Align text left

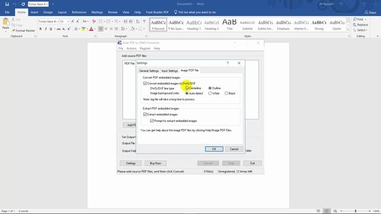(101, 29)
